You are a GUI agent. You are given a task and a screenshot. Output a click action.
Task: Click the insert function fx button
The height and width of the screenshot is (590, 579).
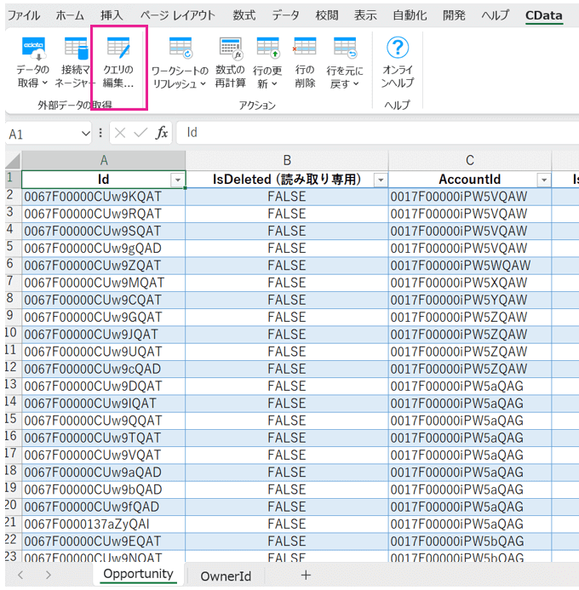click(x=161, y=134)
